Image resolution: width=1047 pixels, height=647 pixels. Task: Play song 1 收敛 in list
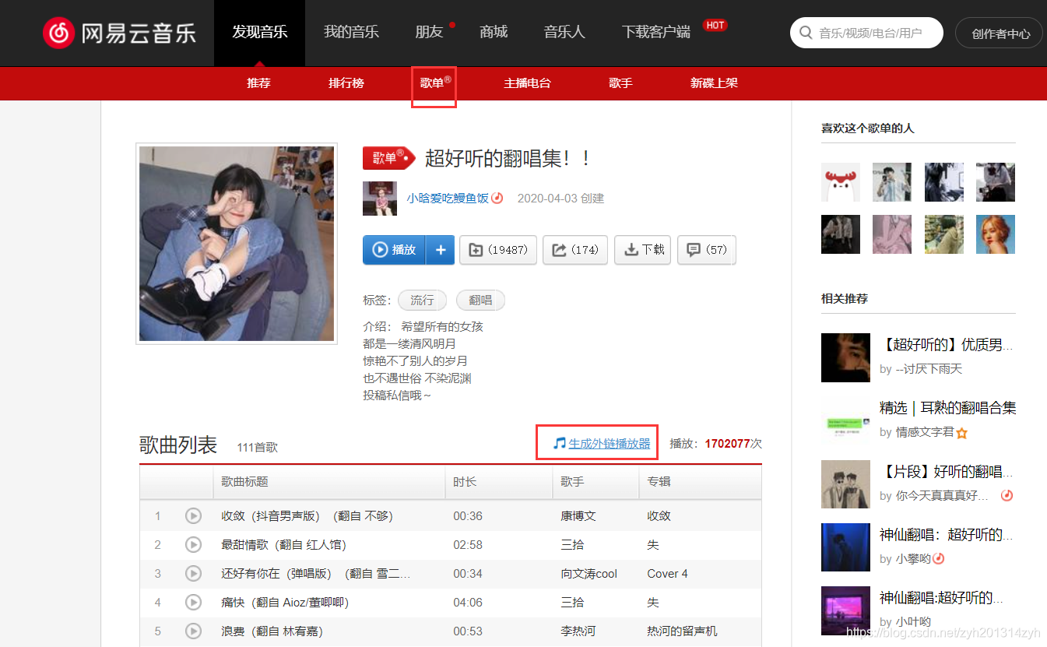point(193,515)
